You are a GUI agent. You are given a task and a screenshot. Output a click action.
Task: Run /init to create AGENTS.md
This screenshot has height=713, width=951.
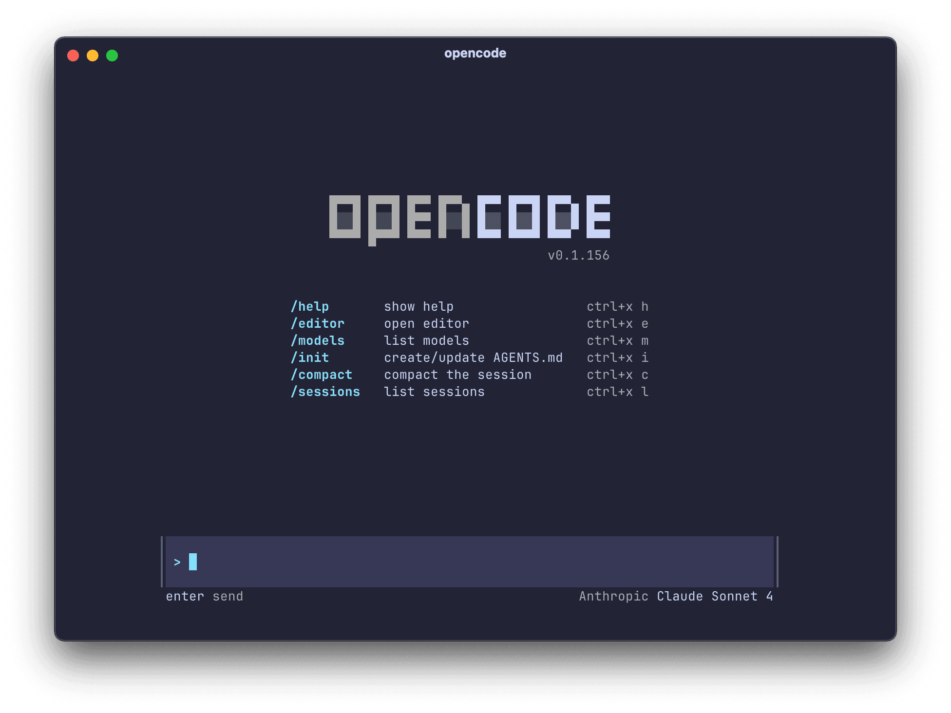click(x=310, y=357)
